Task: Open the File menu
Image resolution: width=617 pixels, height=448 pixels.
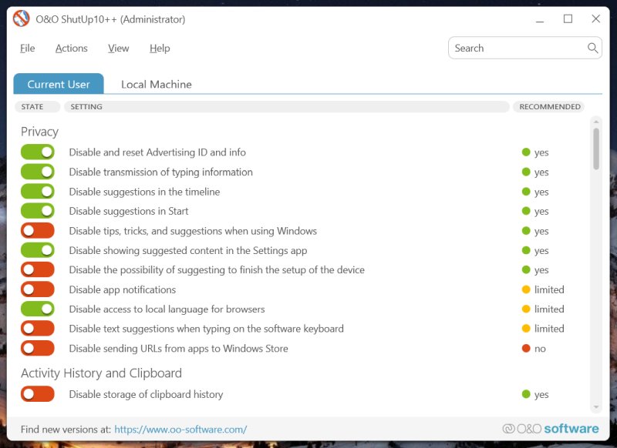Action: point(27,48)
